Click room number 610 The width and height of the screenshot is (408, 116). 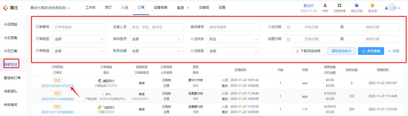coord(195,86)
